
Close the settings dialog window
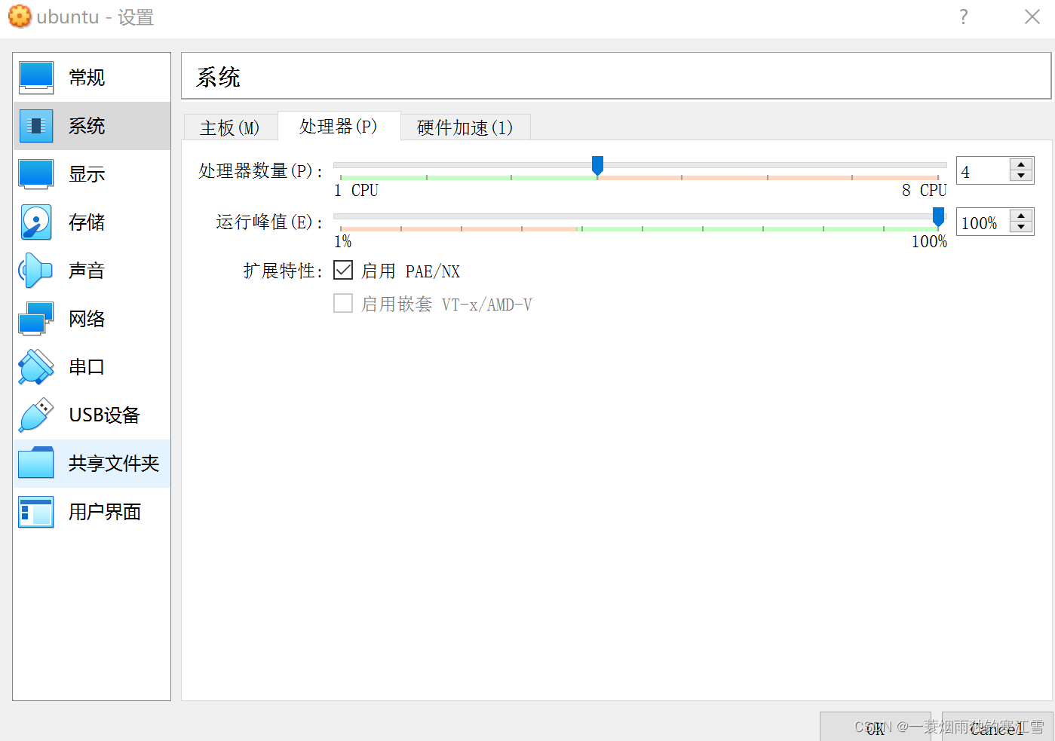point(1032,17)
